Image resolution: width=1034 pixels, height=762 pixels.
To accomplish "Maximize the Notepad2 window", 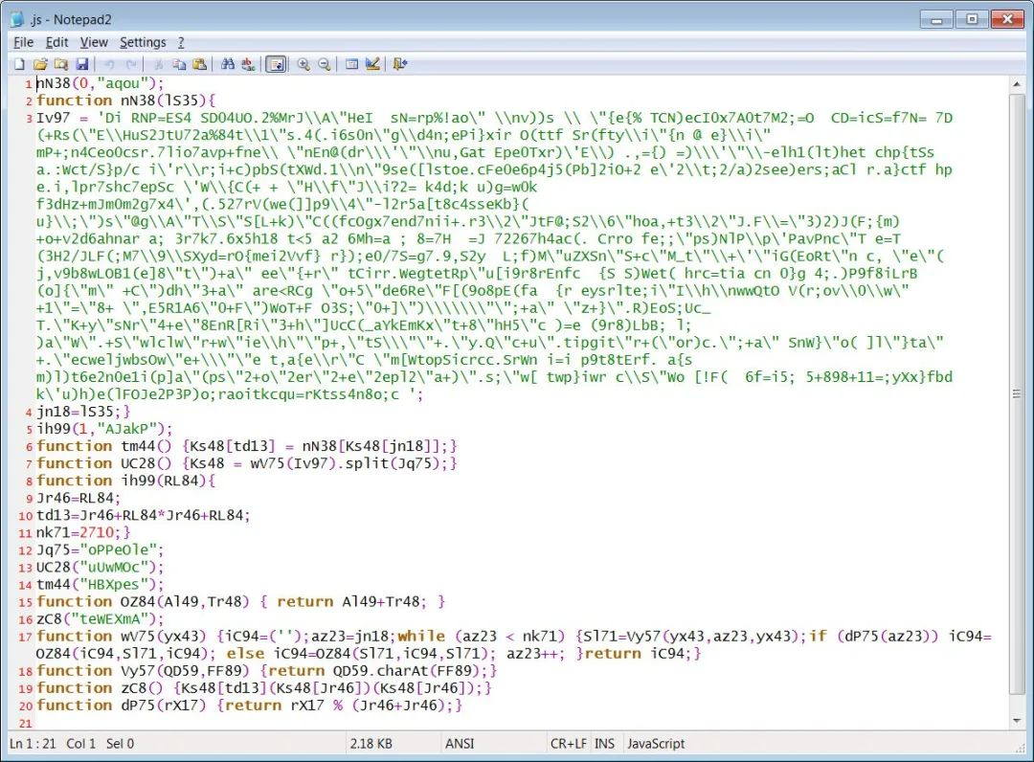I will [x=972, y=19].
